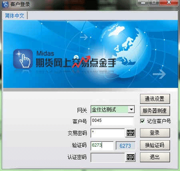The image size is (180, 171).
Task: Focus the 交易密码 password field
Action: tap(108, 133)
